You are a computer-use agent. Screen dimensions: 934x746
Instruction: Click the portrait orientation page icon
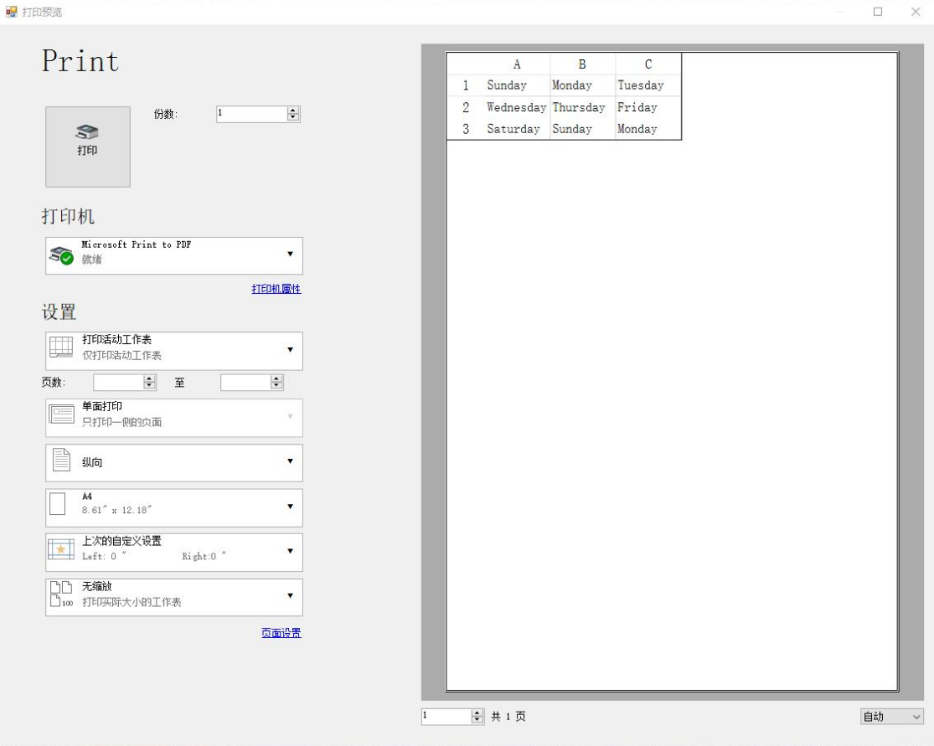(x=61, y=460)
